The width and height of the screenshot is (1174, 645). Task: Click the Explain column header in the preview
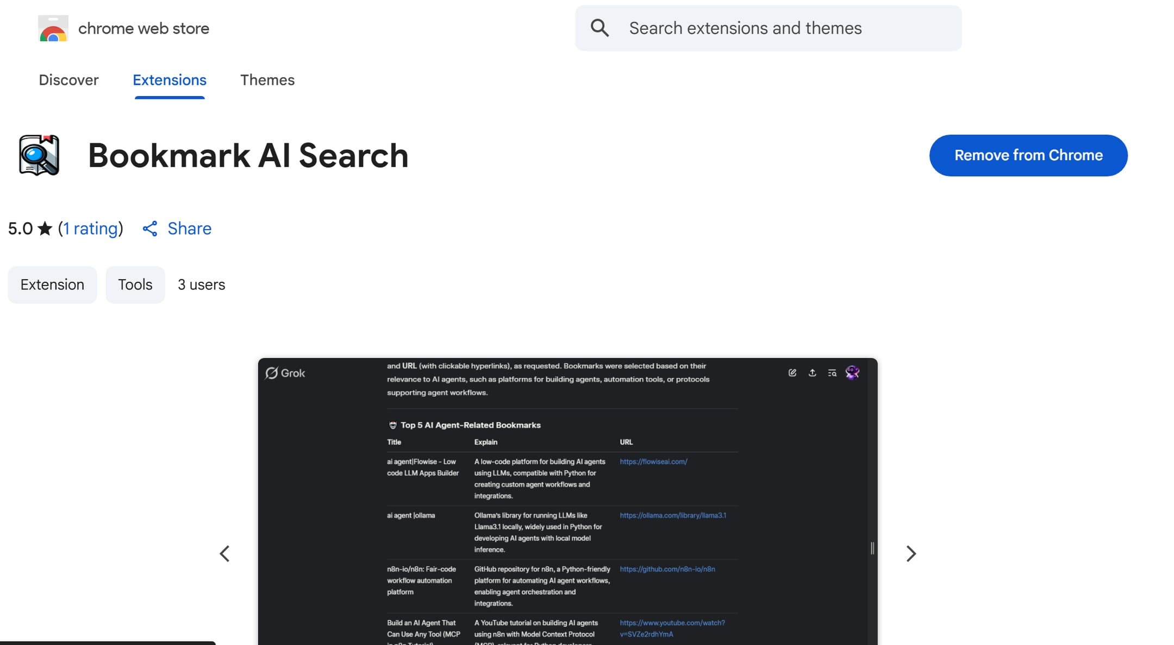[486, 442]
